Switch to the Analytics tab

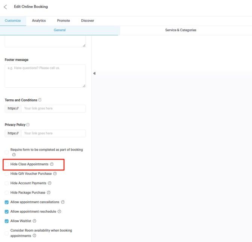(x=39, y=21)
